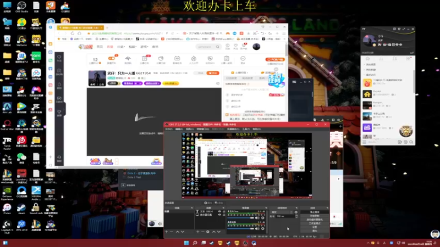
Task: Open browser downloads icon
Action: pyautogui.click(x=249, y=33)
